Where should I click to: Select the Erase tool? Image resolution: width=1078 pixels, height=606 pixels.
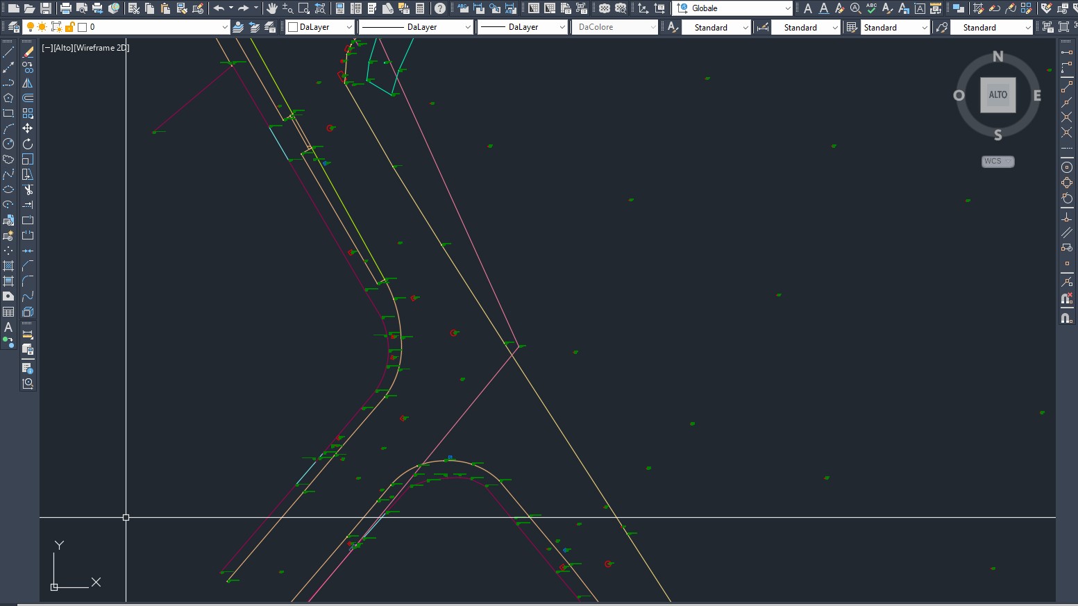tap(28, 53)
